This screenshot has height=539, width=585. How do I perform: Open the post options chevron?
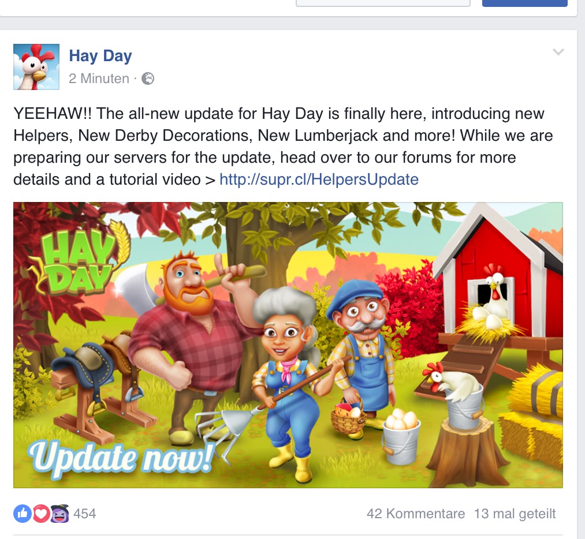point(558,52)
